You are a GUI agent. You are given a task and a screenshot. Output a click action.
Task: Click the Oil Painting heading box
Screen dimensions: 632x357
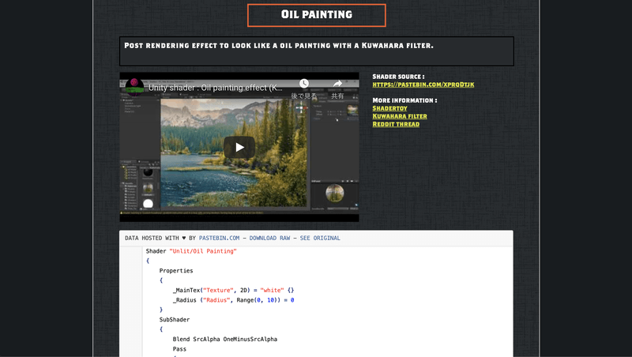pyautogui.click(x=317, y=15)
